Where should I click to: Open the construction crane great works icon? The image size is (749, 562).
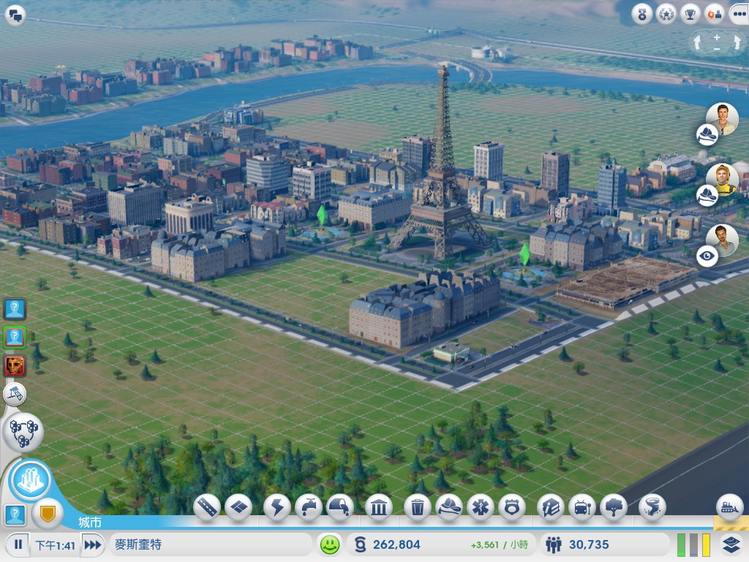[15, 394]
